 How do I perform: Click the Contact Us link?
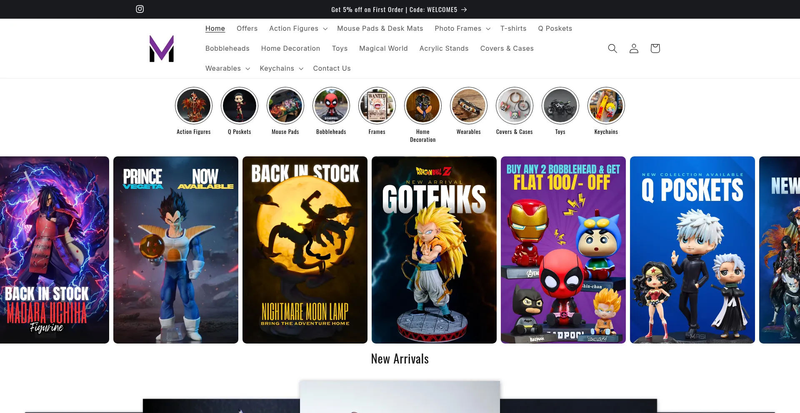pos(332,69)
